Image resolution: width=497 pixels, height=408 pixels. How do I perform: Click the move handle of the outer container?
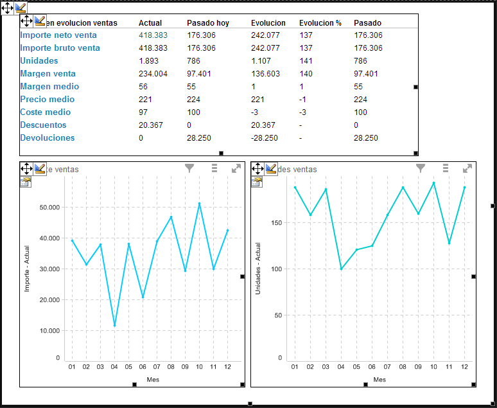[x=7, y=7]
